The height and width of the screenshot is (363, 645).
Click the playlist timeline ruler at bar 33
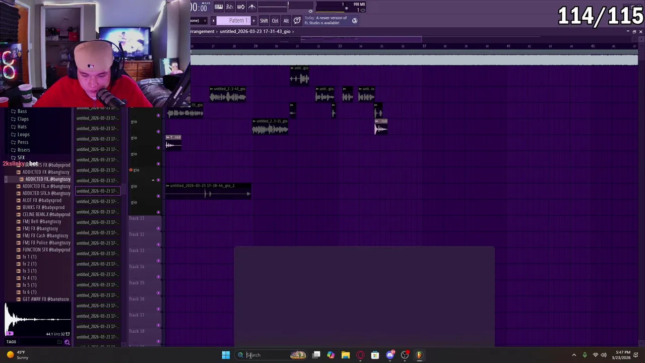pyautogui.click(x=340, y=46)
